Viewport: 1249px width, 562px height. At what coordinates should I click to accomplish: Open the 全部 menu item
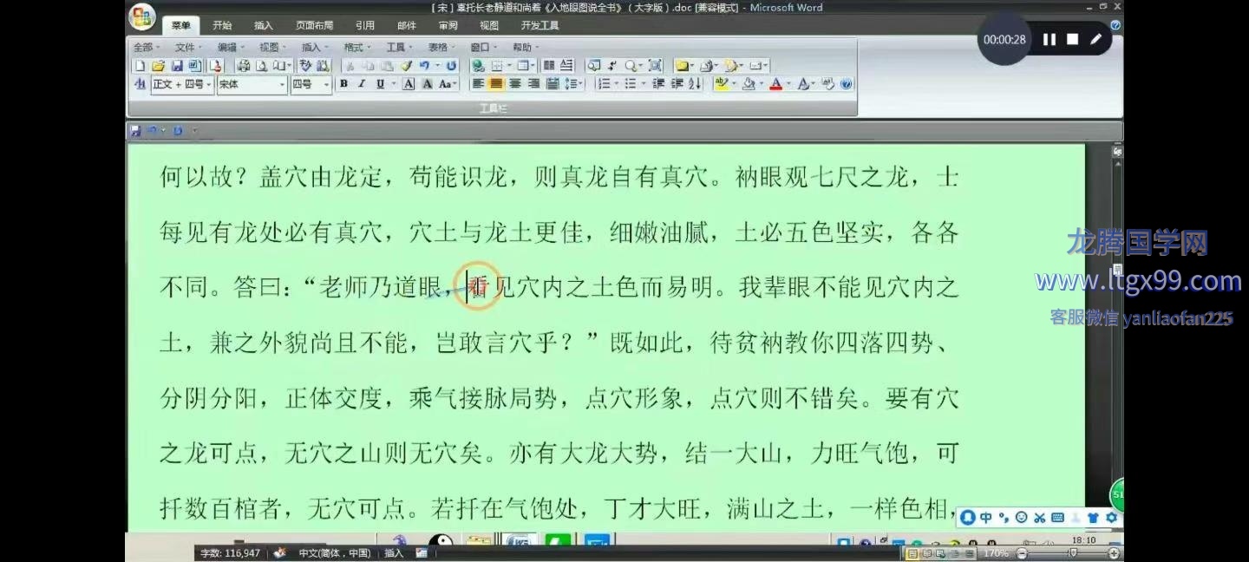point(145,47)
